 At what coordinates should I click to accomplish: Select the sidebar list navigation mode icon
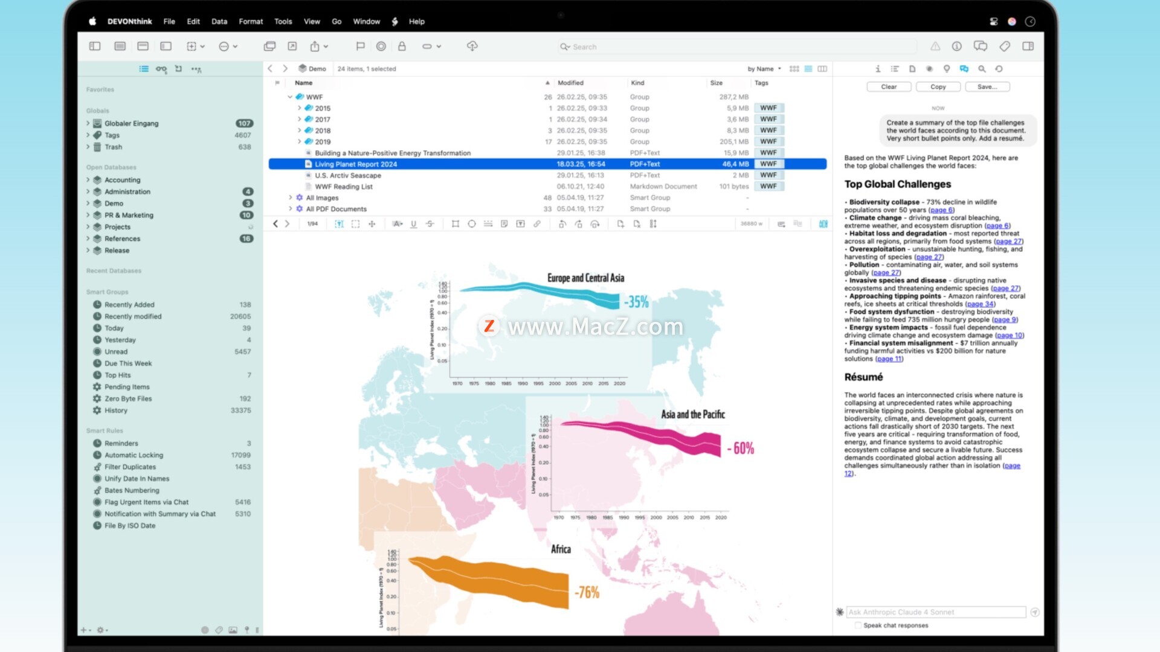pyautogui.click(x=144, y=69)
